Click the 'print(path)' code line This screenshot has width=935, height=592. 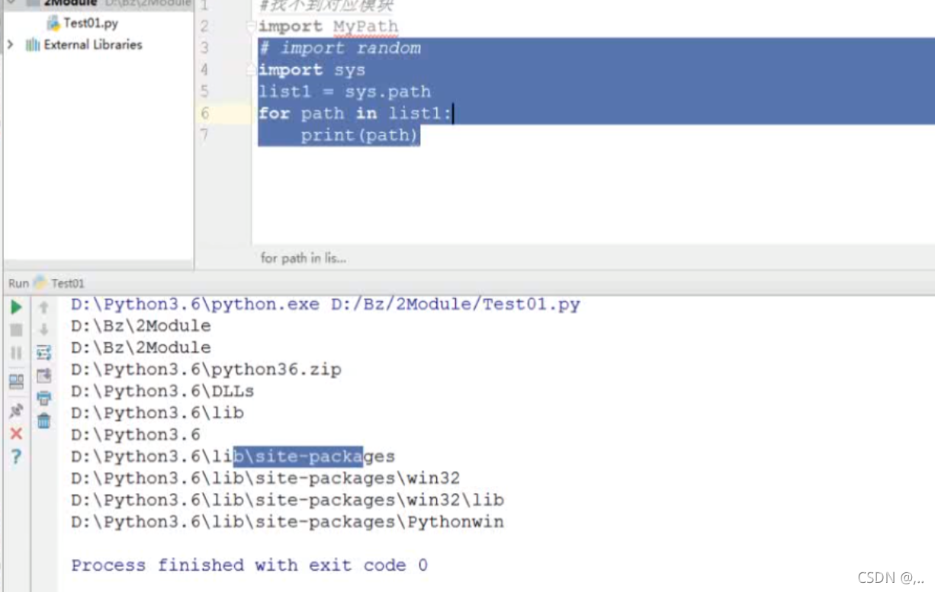[x=360, y=136]
